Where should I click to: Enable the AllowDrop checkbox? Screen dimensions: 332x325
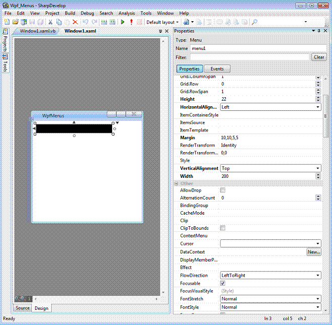[x=223, y=190]
